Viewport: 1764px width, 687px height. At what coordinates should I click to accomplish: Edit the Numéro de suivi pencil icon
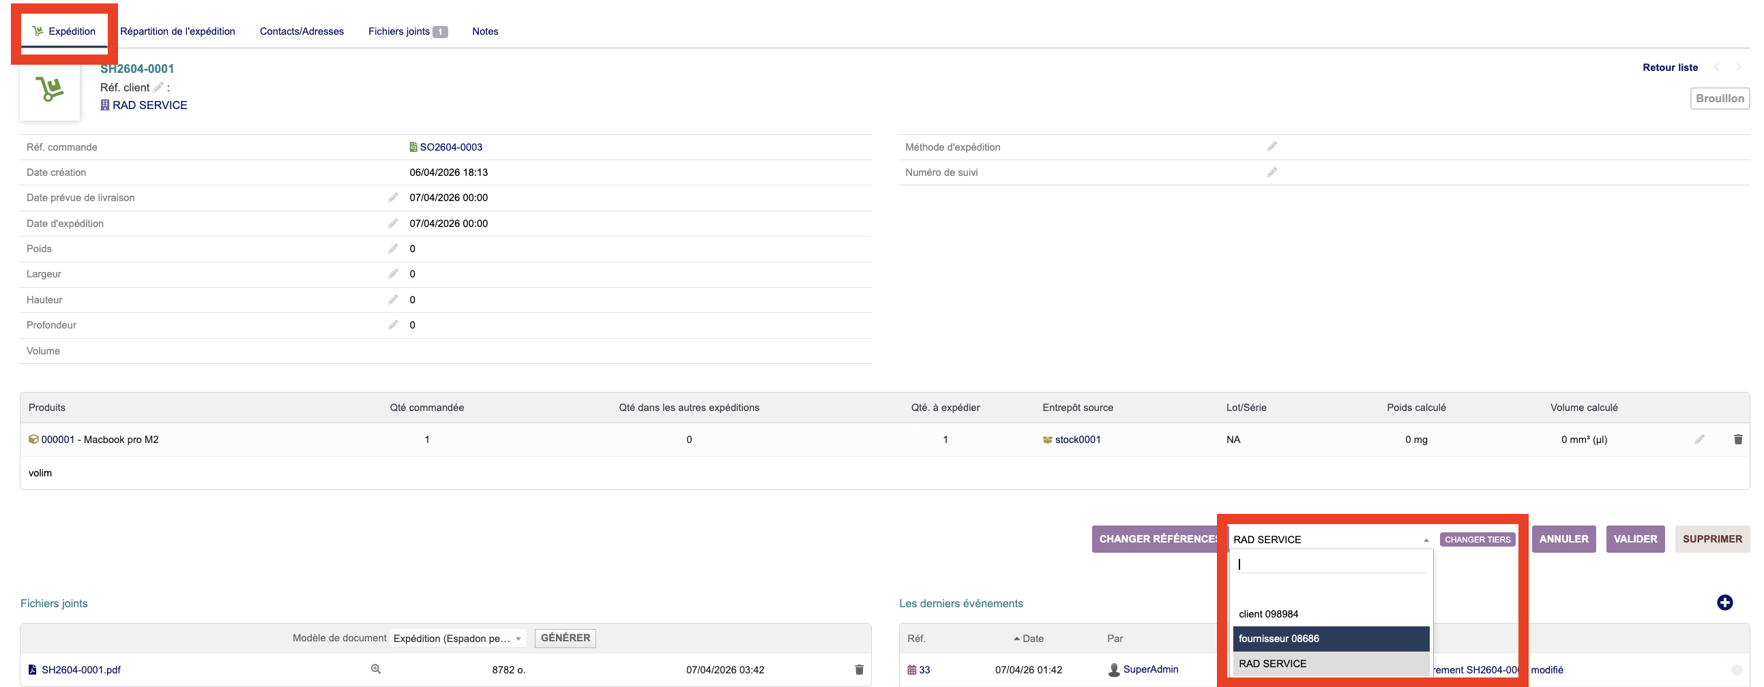point(1271,172)
